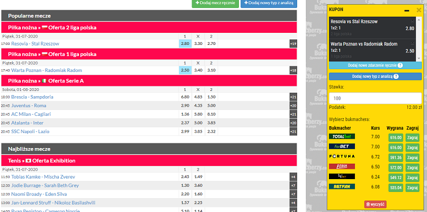Remove Warta Poznan vs Radomiak Radom from coupon
This screenshot has height=212, width=427.
point(413,43)
